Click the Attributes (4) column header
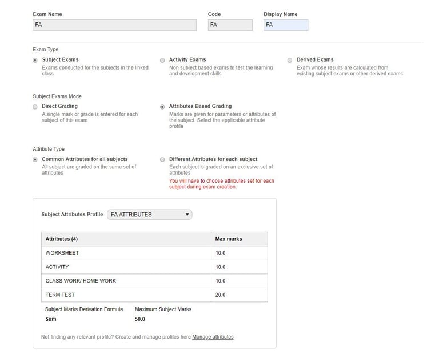The width and height of the screenshot is (439, 362). [x=126, y=239]
